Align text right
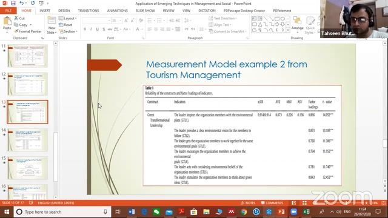Screen dimensions: 388x218 pos(162,29)
